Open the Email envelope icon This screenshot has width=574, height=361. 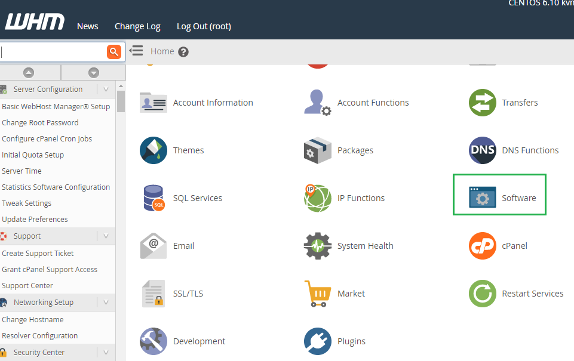[154, 246]
